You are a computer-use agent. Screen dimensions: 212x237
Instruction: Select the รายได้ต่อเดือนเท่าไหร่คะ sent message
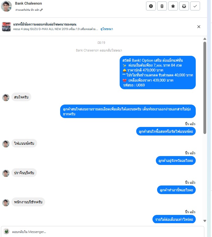click(174, 219)
